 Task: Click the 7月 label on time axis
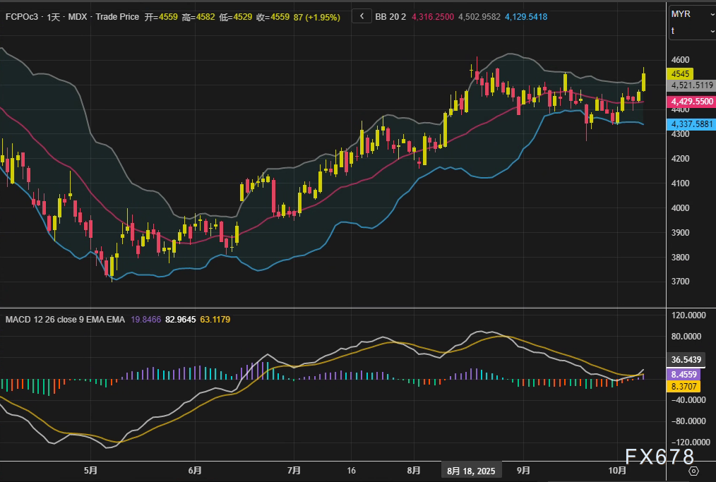(294, 470)
